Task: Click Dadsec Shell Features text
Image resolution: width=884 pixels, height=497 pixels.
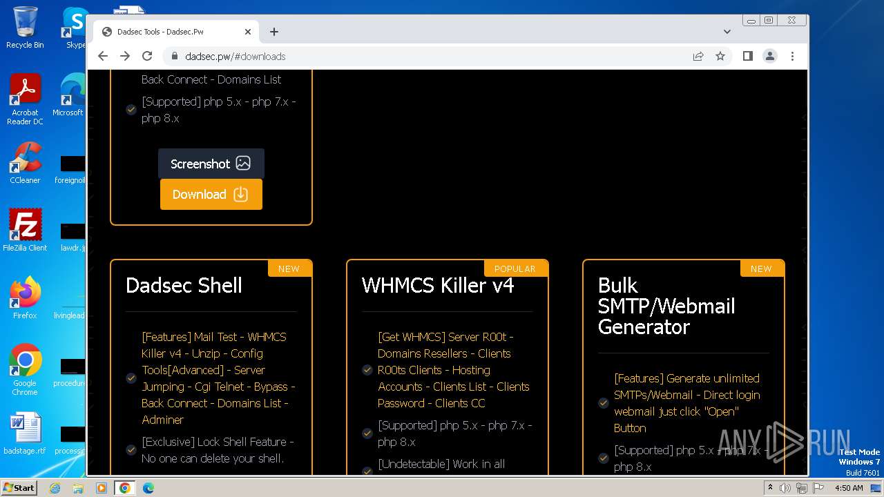Action: (218, 378)
